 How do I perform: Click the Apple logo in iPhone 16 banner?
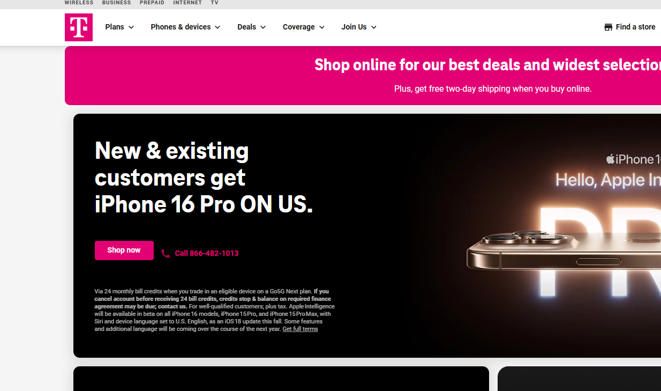(611, 159)
